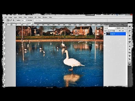Select Intersect with selection mode icon
This screenshot has width=135, height=101.
pyautogui.click(x=13, y=20)
